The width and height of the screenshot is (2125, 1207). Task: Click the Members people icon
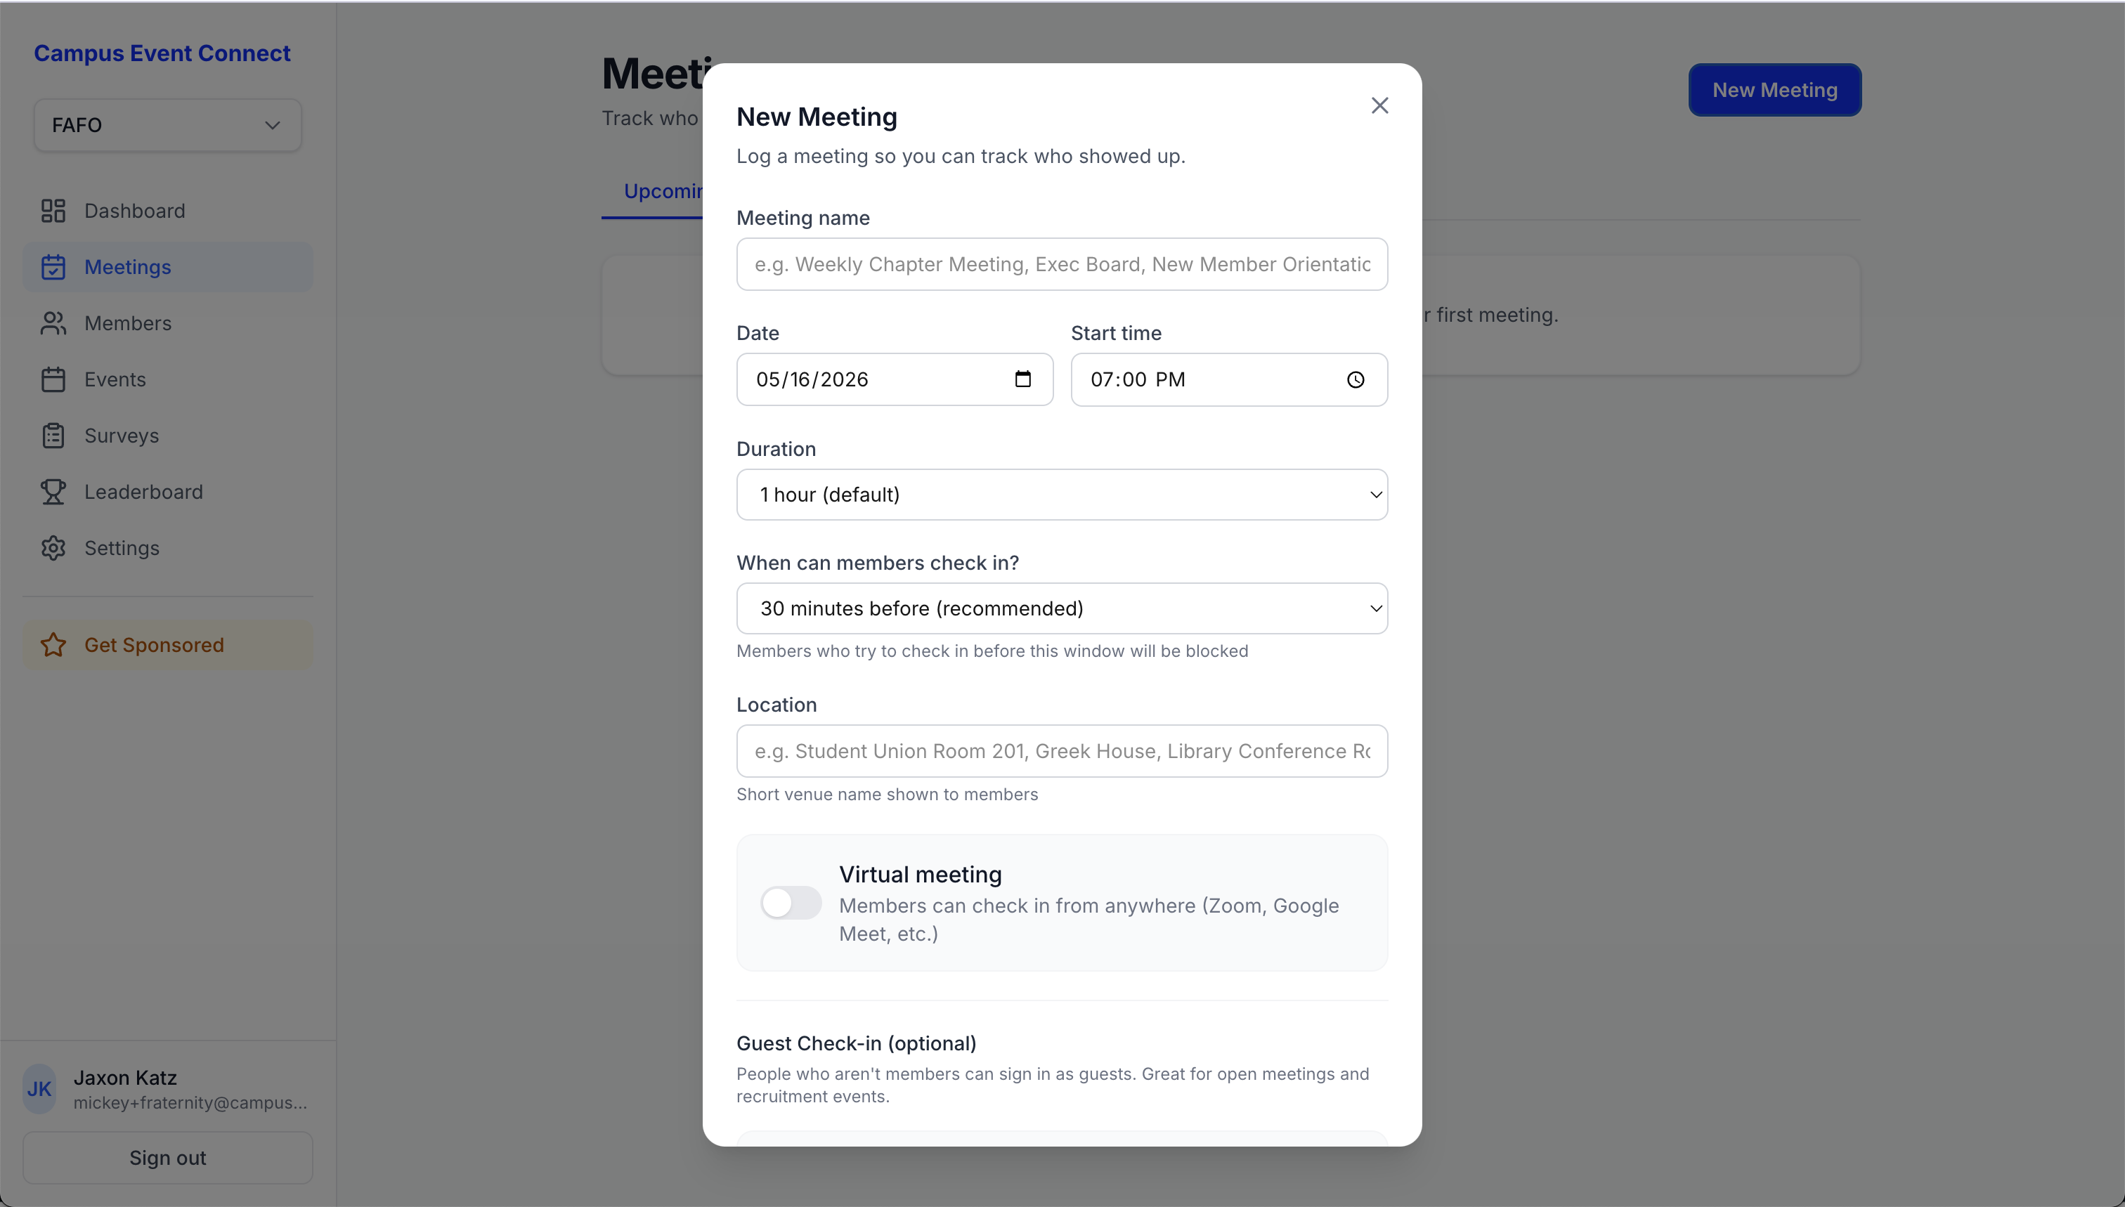click(x=53, y=323)
